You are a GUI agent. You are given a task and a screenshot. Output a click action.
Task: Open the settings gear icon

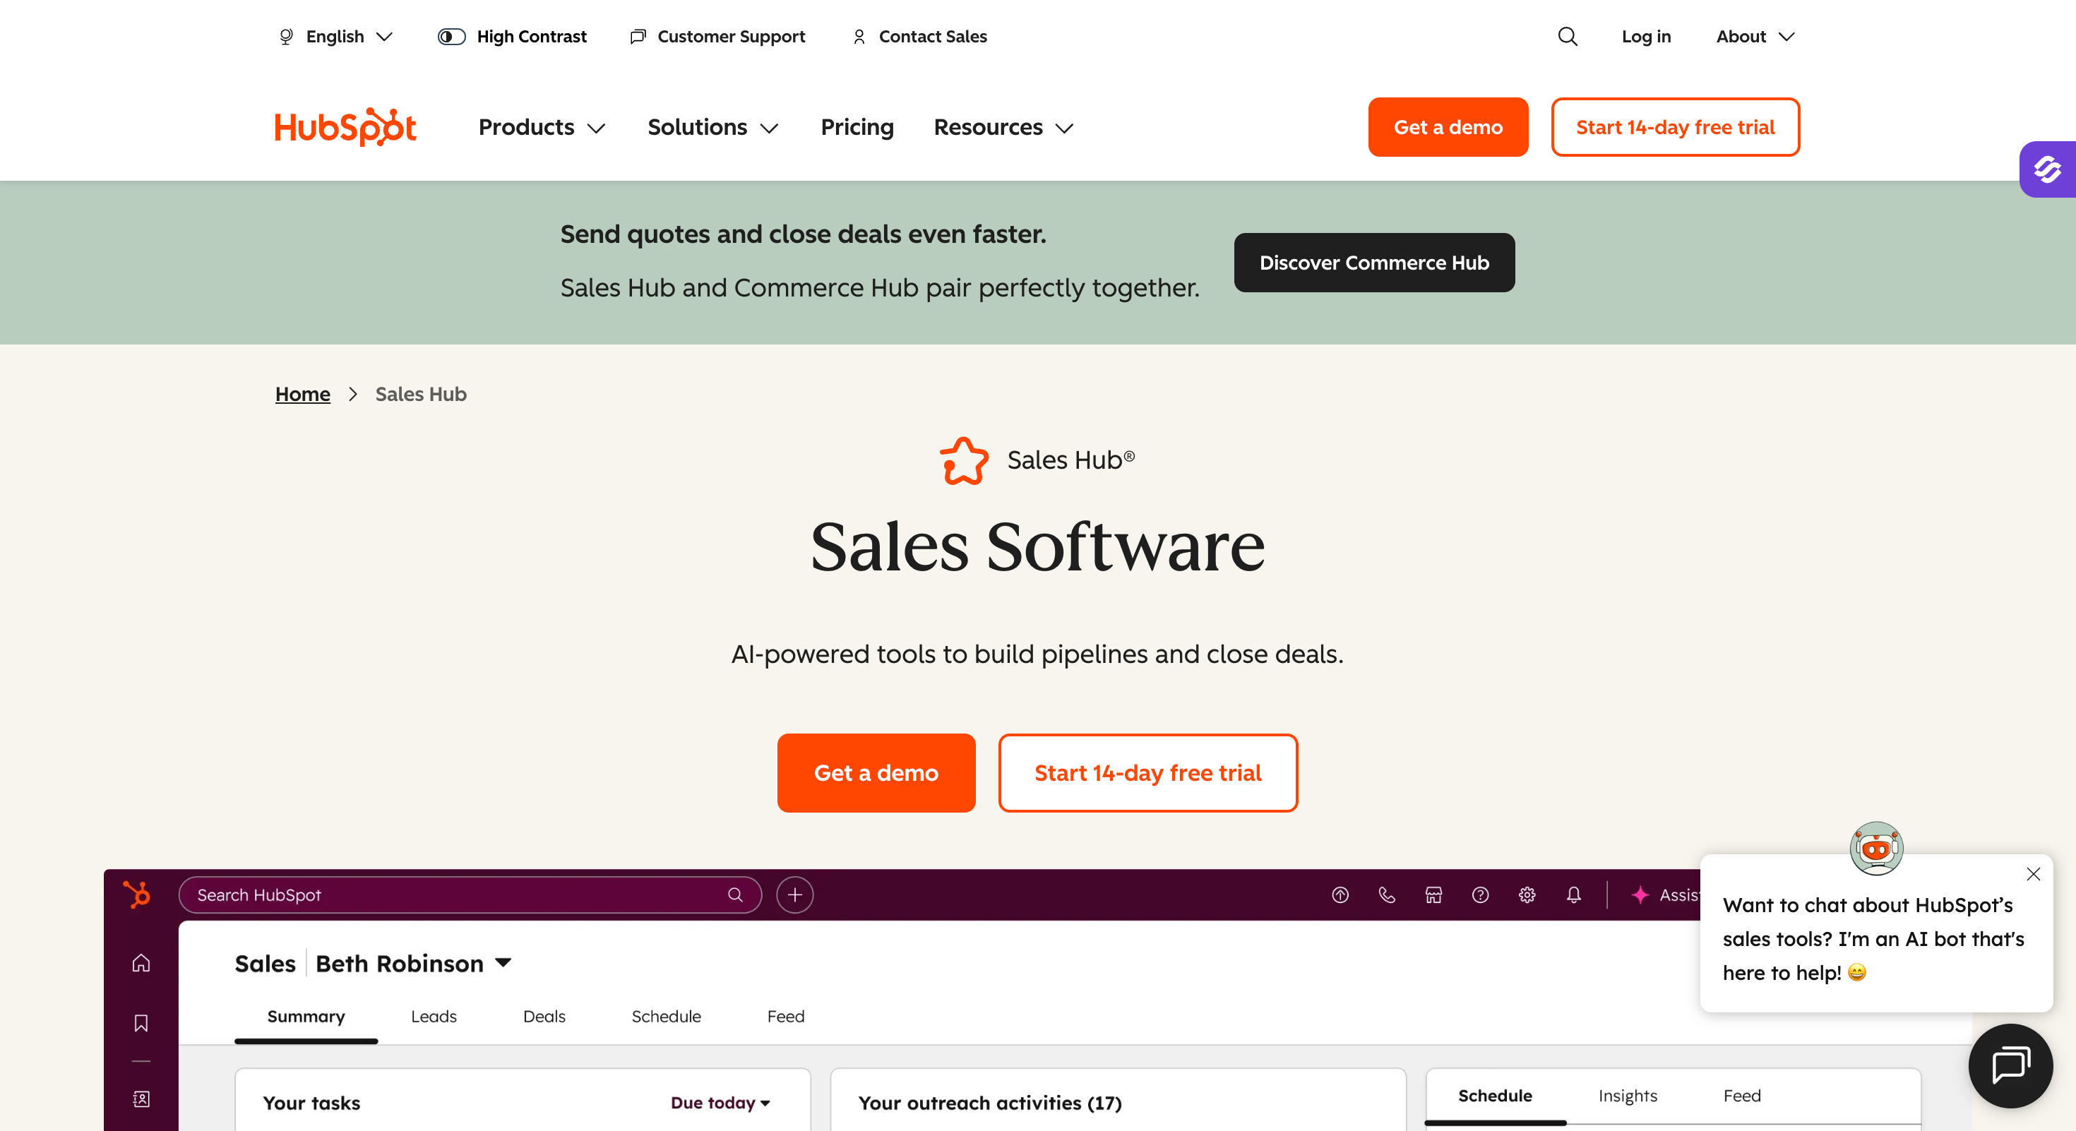[x=1527, y=895]
